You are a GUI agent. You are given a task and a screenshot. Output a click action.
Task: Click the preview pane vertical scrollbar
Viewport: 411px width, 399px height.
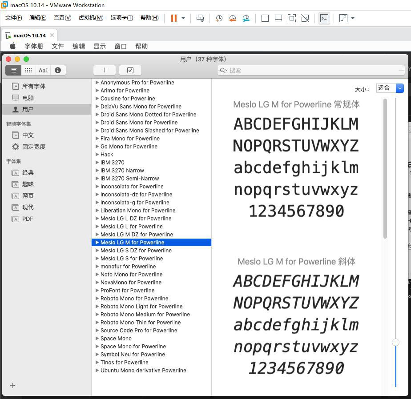pos(385,168)
